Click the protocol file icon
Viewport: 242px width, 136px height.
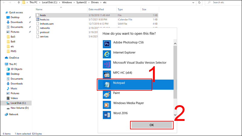tap(38, 32)
